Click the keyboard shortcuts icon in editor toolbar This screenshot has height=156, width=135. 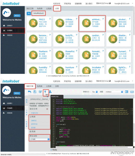coord(132,92)
